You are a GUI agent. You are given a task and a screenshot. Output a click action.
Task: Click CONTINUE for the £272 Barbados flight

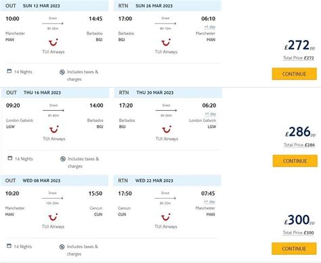(294, 74)
